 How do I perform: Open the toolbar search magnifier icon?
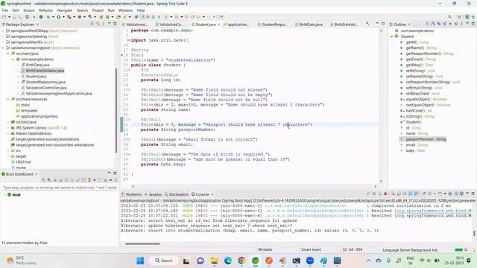click(449, 17)
